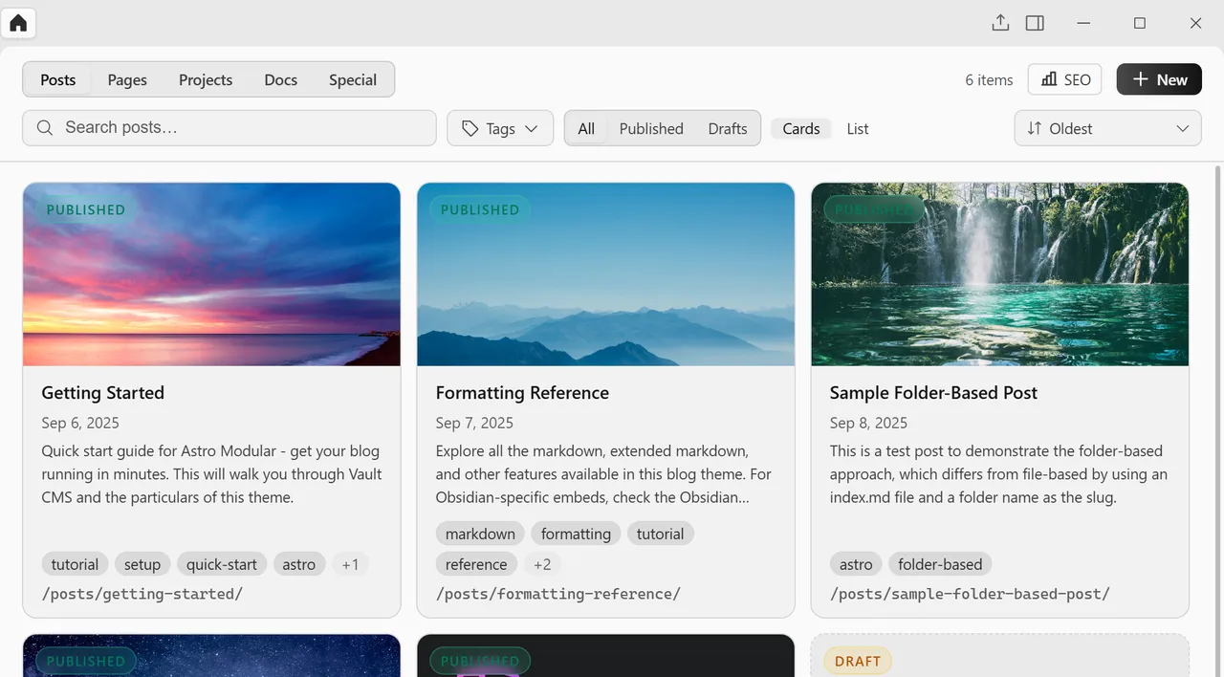The height and width of the screenshot is (677, 1224).
Task: Click the DRAFT badge on the draft card
Action: [858, 661]
